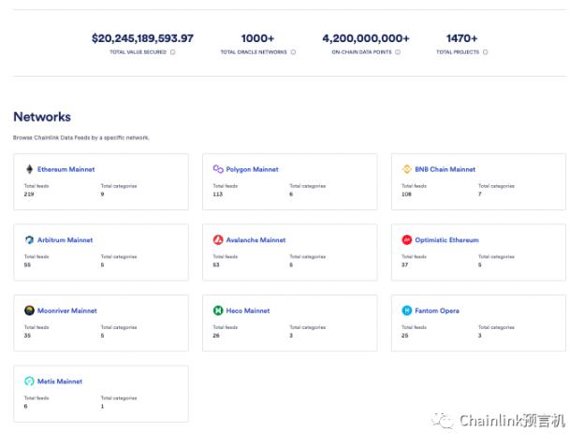
Task: Select the Metis Mainnet network card
Action: tap(100, 394)
